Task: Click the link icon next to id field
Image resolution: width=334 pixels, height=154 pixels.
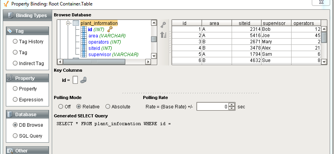Action: coord(83,80)
